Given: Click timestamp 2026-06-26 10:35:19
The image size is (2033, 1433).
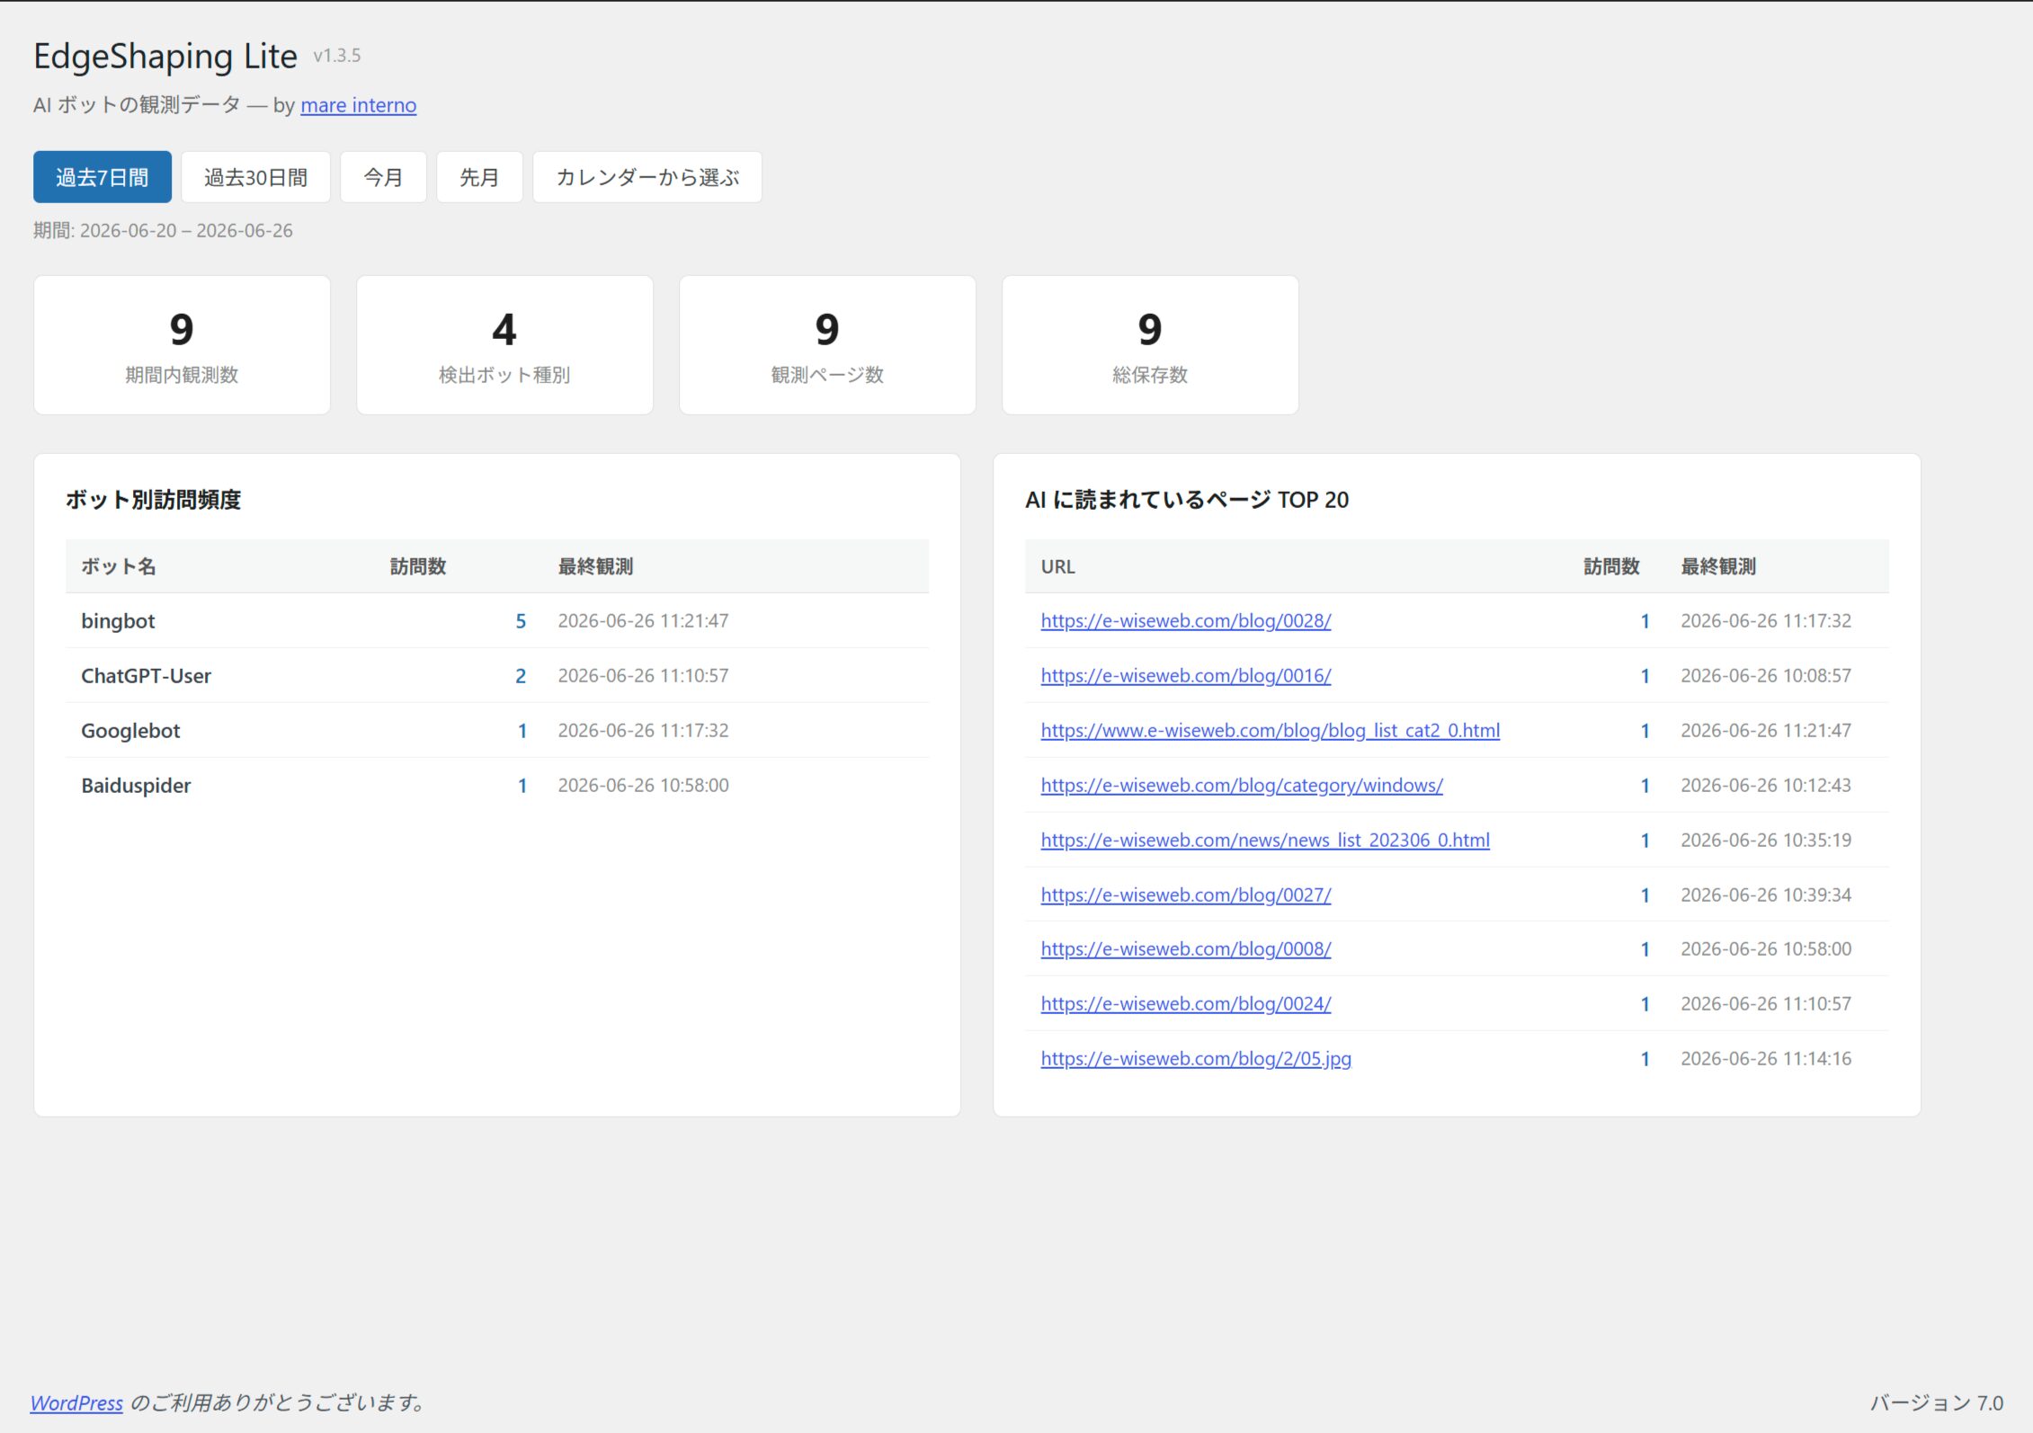Looking at the screenshot, I should [x=1766, y=840].
